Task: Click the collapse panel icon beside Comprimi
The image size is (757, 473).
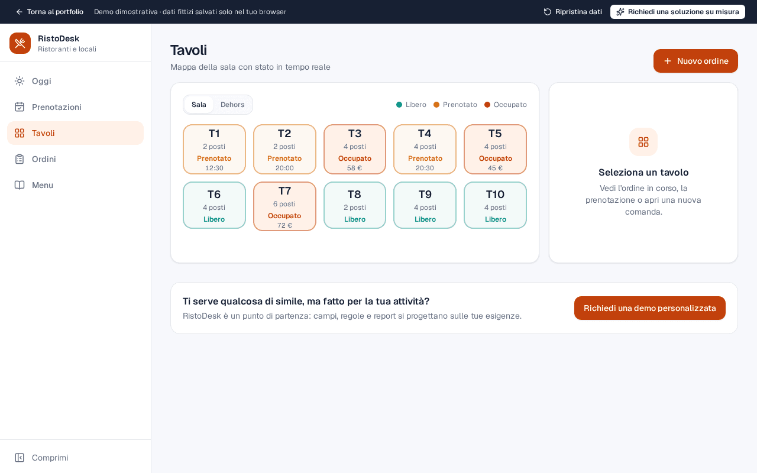Action: click(x=20, y=458)
